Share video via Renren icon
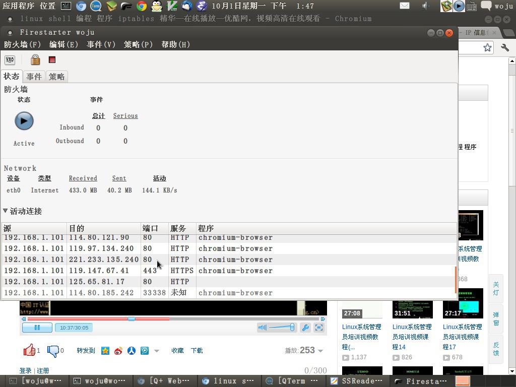Image resolution: width=516 pixels, height=387 pixels. tap(132, 351)
